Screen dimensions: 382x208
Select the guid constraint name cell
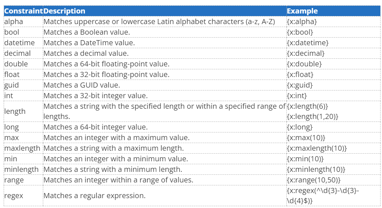(x=11, y=85)
